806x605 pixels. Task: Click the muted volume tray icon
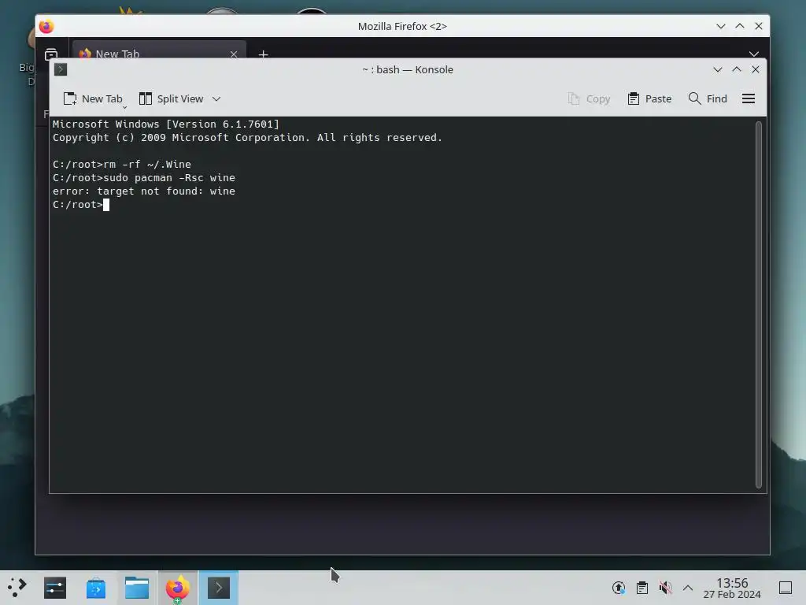click(665, 588)
